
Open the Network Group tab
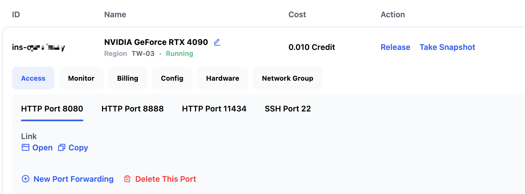coord(288,78)
